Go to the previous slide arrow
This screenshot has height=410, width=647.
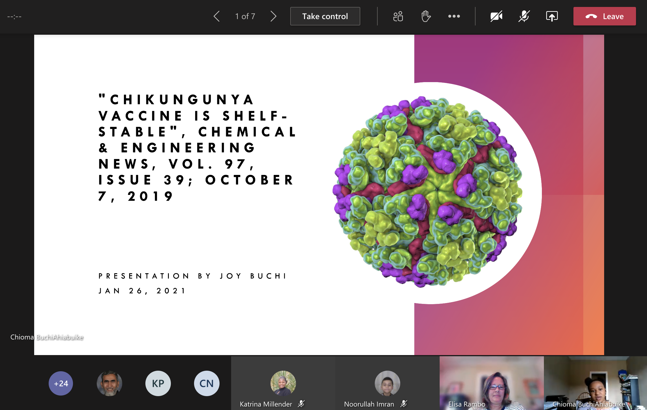pos(217,16)
